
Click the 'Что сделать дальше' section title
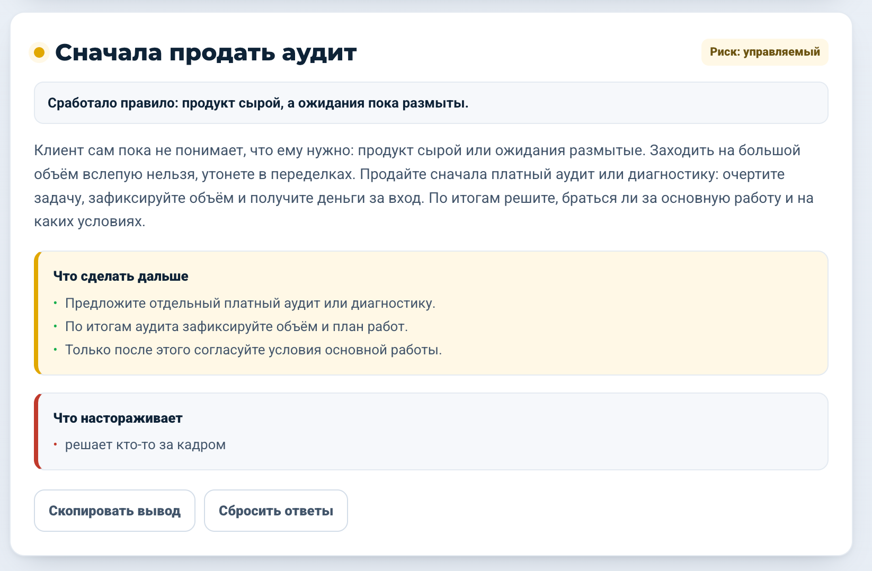[x=121, y=276]
